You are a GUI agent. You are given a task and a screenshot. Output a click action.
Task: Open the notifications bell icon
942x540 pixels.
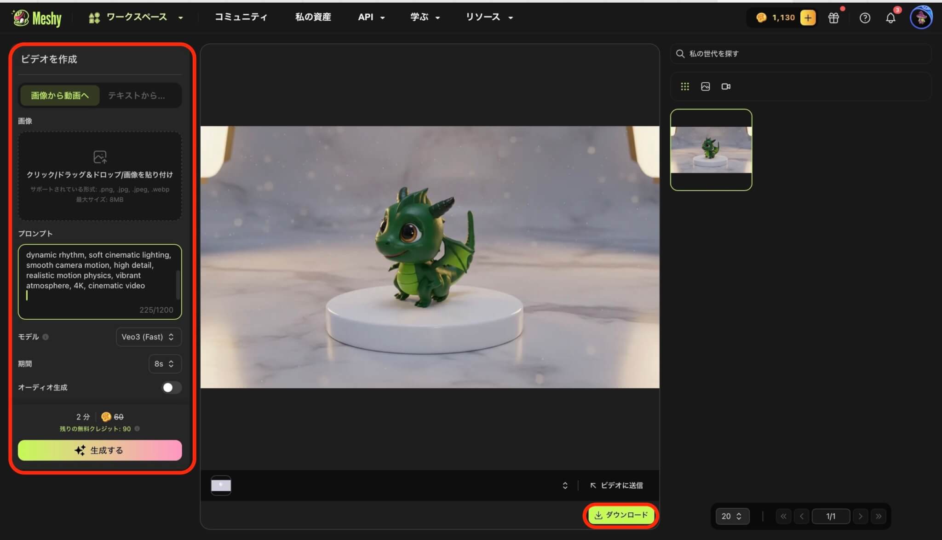(x=890, y=18)
